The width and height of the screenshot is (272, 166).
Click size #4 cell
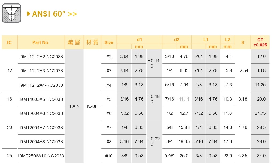click(109, 85)
